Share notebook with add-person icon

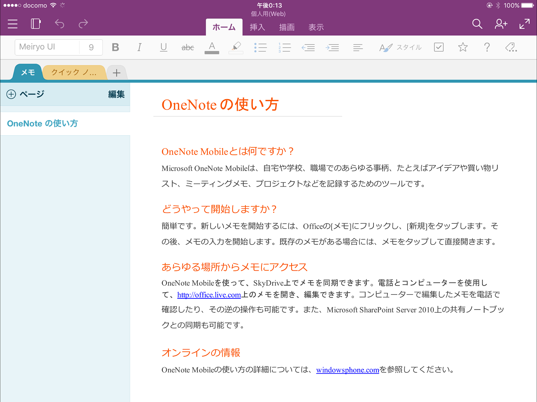point(501,24)
